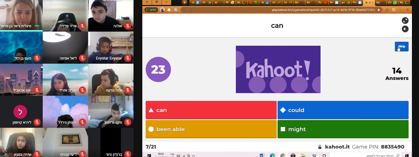Open a new browser tab

point(185,2)
